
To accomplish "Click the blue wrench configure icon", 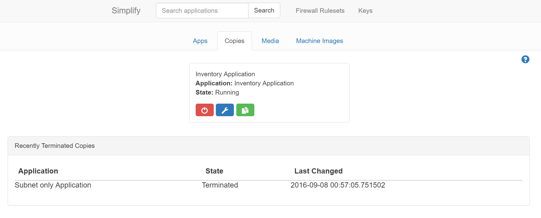I will [225, 110].
